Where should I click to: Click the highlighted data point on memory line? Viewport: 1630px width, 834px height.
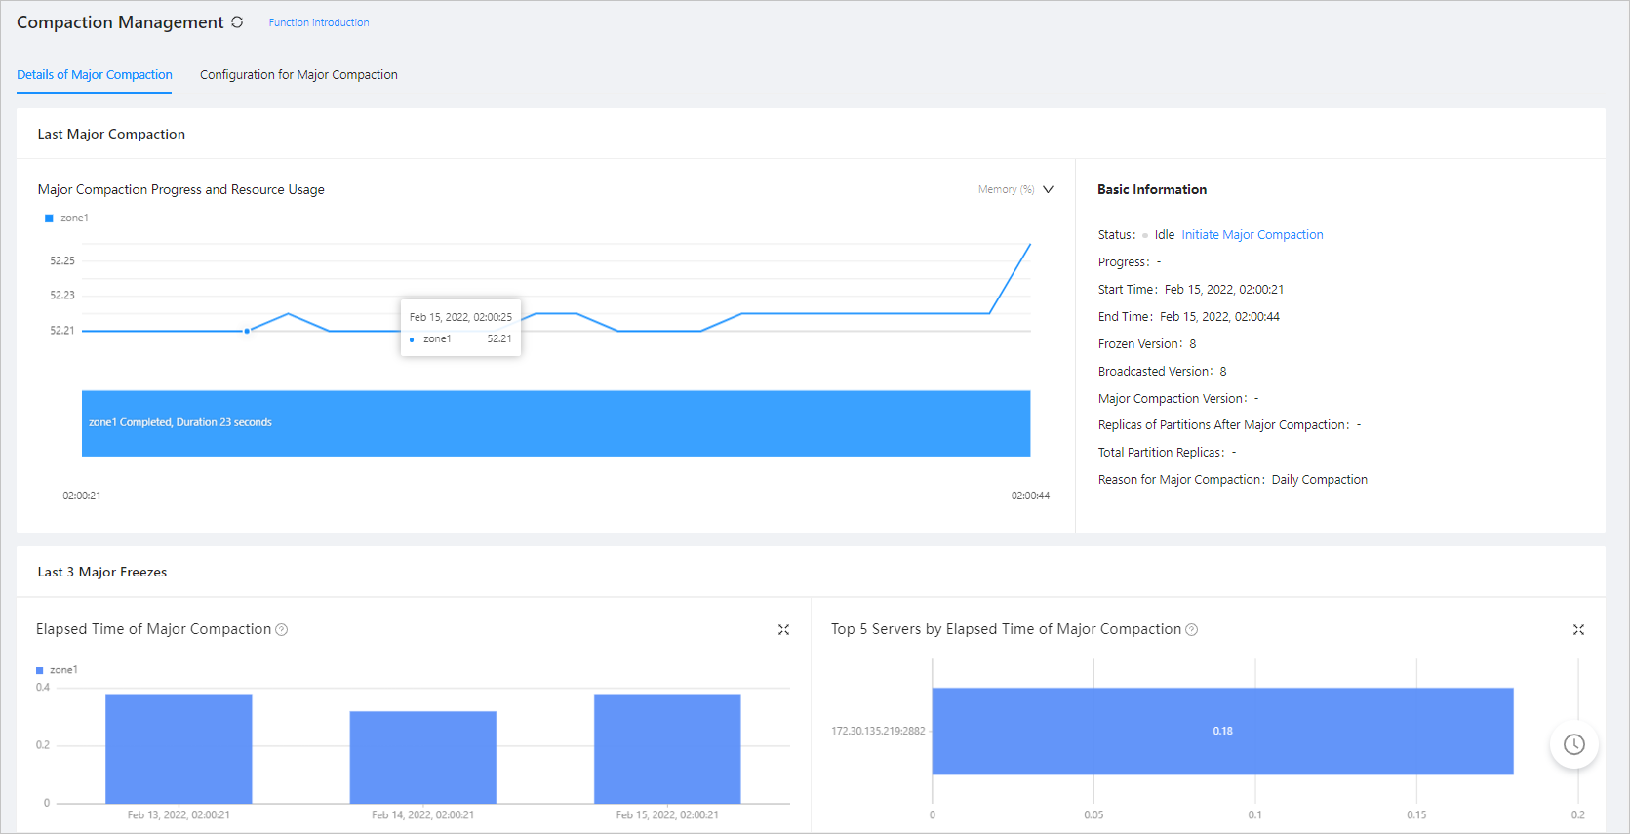pos(247,331)
